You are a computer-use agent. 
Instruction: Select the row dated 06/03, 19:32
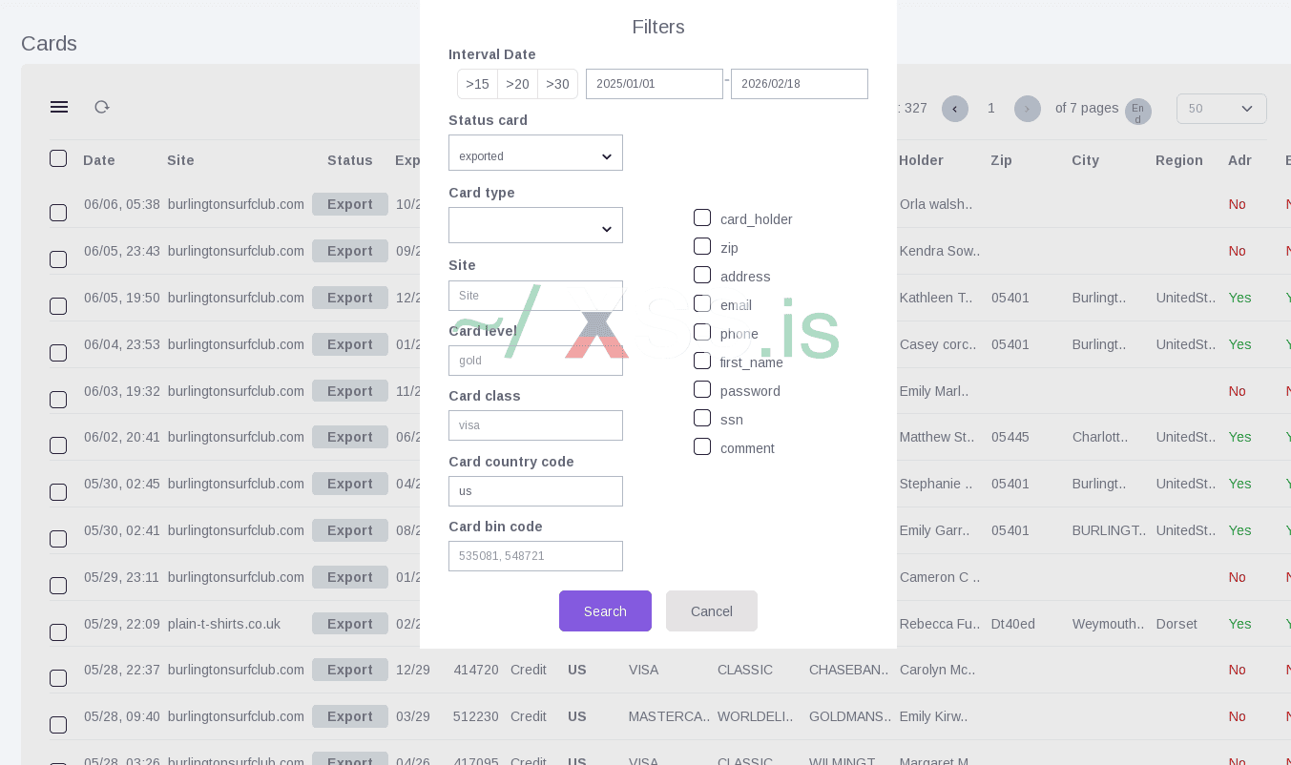[x=58, y=400]
